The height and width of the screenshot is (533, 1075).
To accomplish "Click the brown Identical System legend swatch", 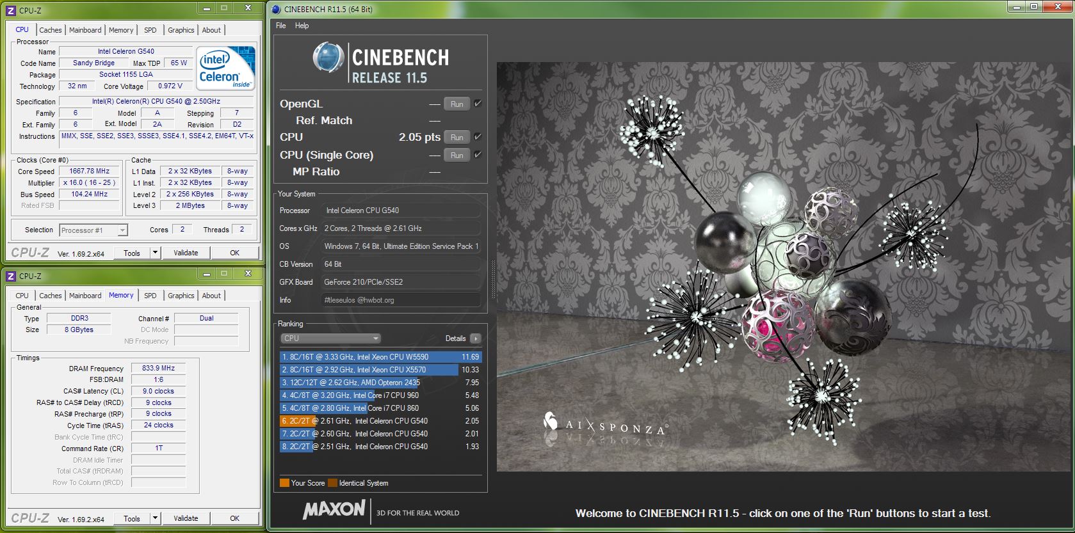I will [x=332, y=483].
